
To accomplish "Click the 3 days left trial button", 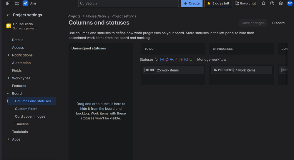I will tap(218, 3).
